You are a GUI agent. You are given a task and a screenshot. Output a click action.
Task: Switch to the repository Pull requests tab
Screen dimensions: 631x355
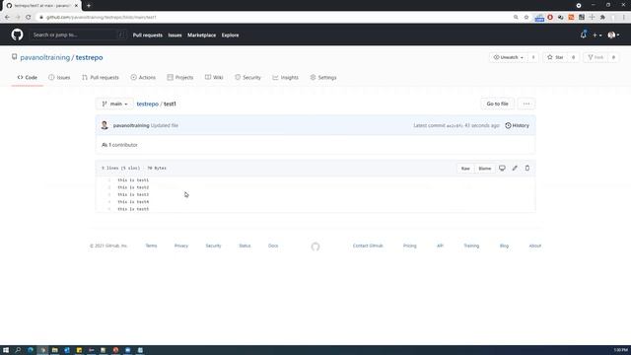coord(101,77)
